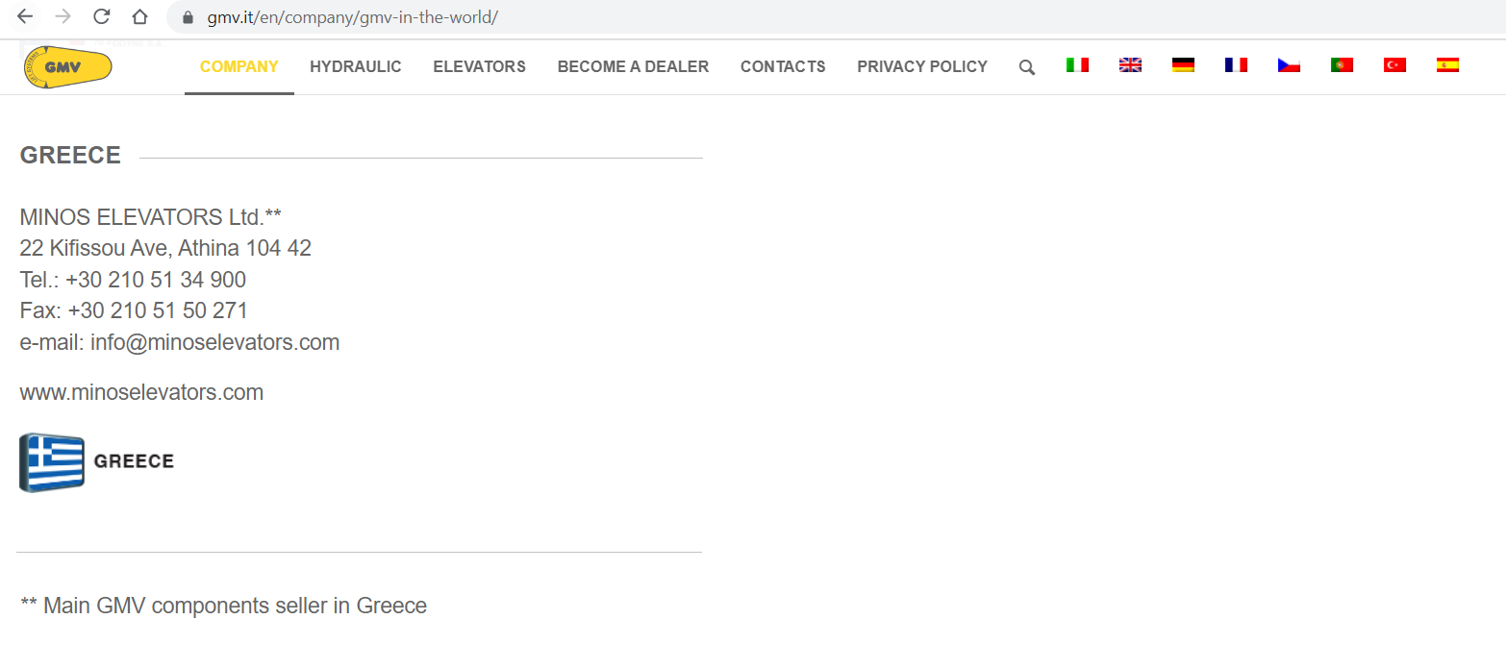Viewport: 1506px width, 669px height.
Task: Click the Greece flag thumbnail image
Action: tap(52, 462)
